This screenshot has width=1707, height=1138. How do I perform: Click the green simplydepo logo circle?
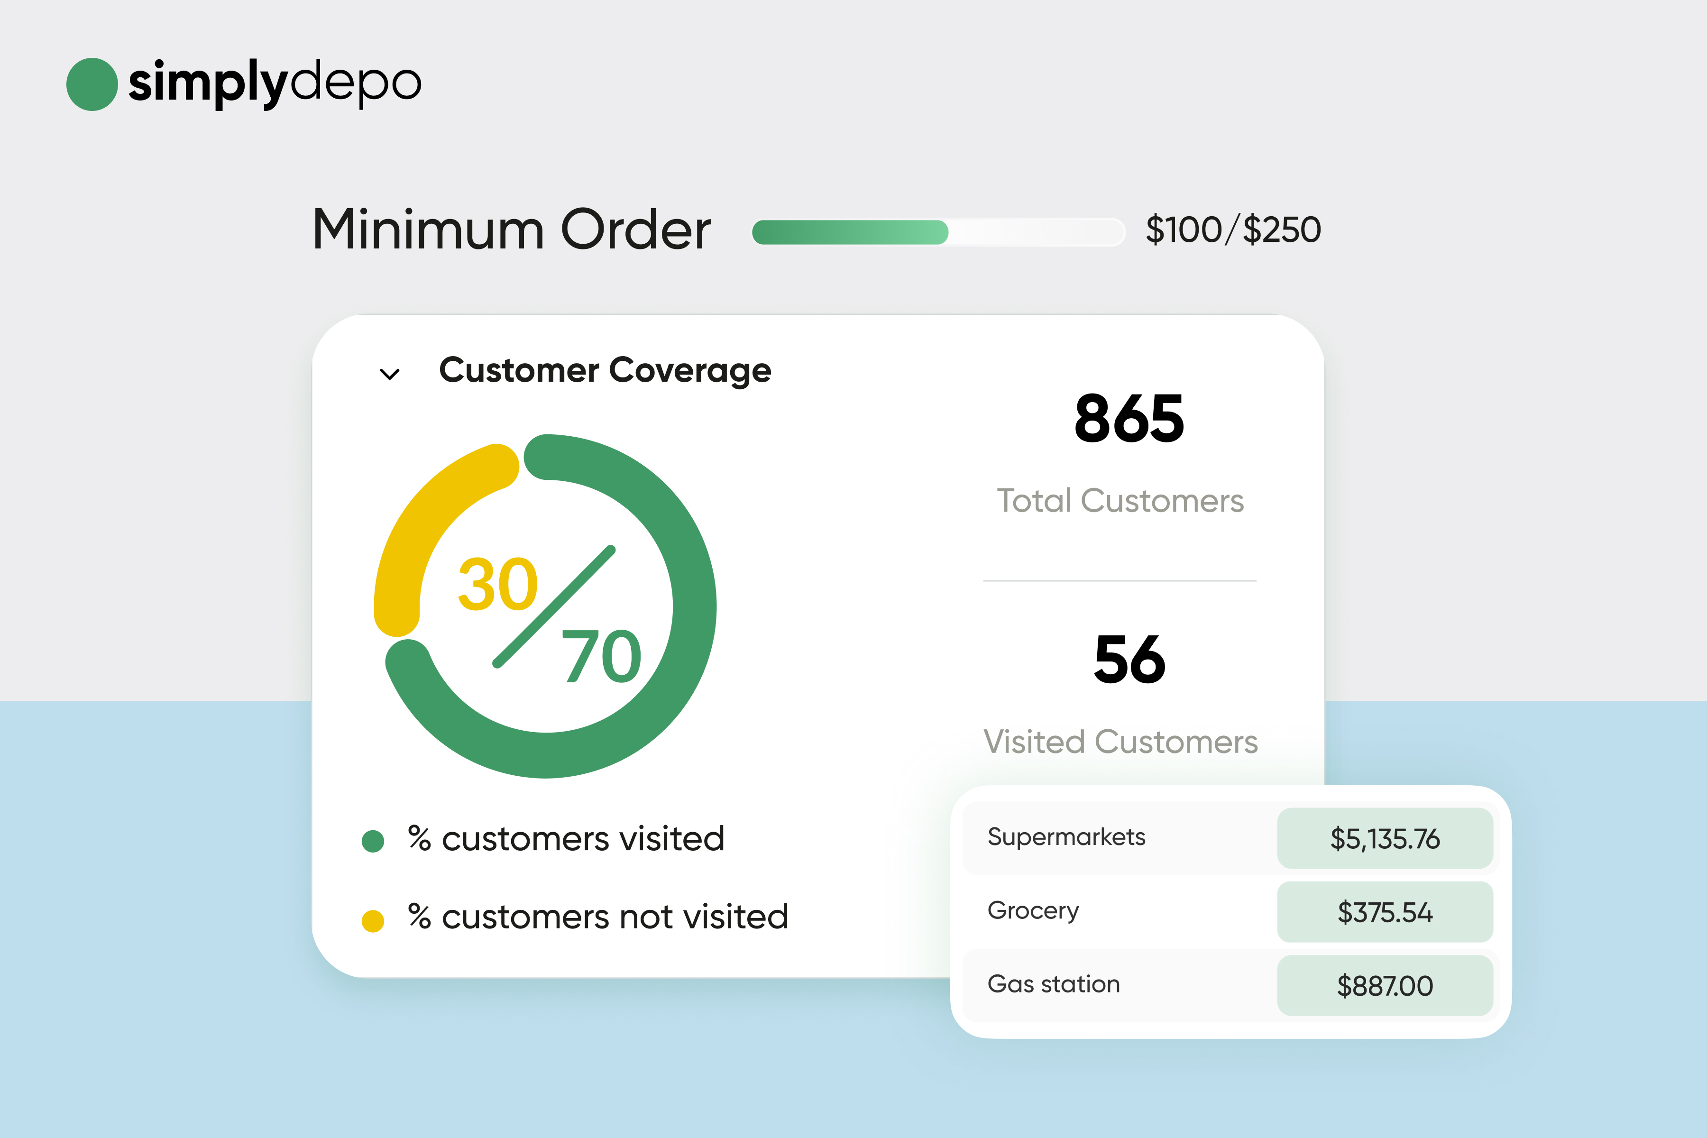point(92,84)
